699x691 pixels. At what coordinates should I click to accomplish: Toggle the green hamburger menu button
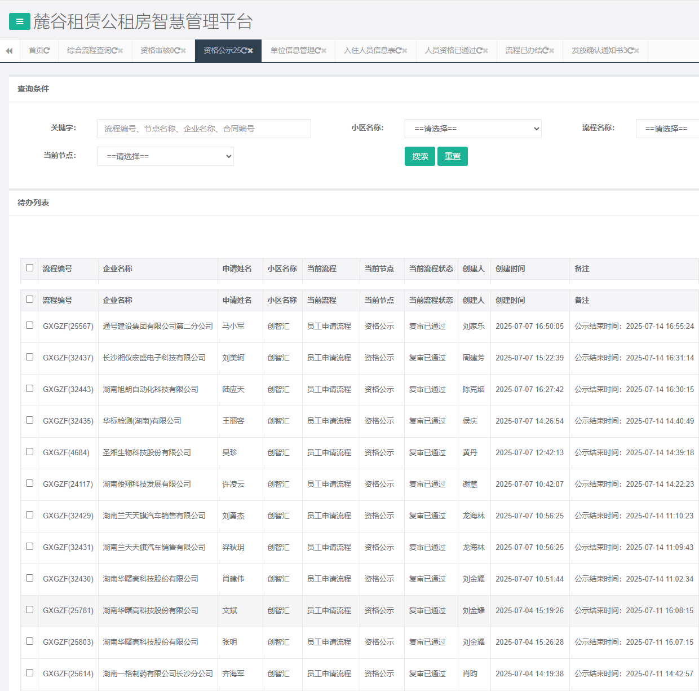pos(20,22)
